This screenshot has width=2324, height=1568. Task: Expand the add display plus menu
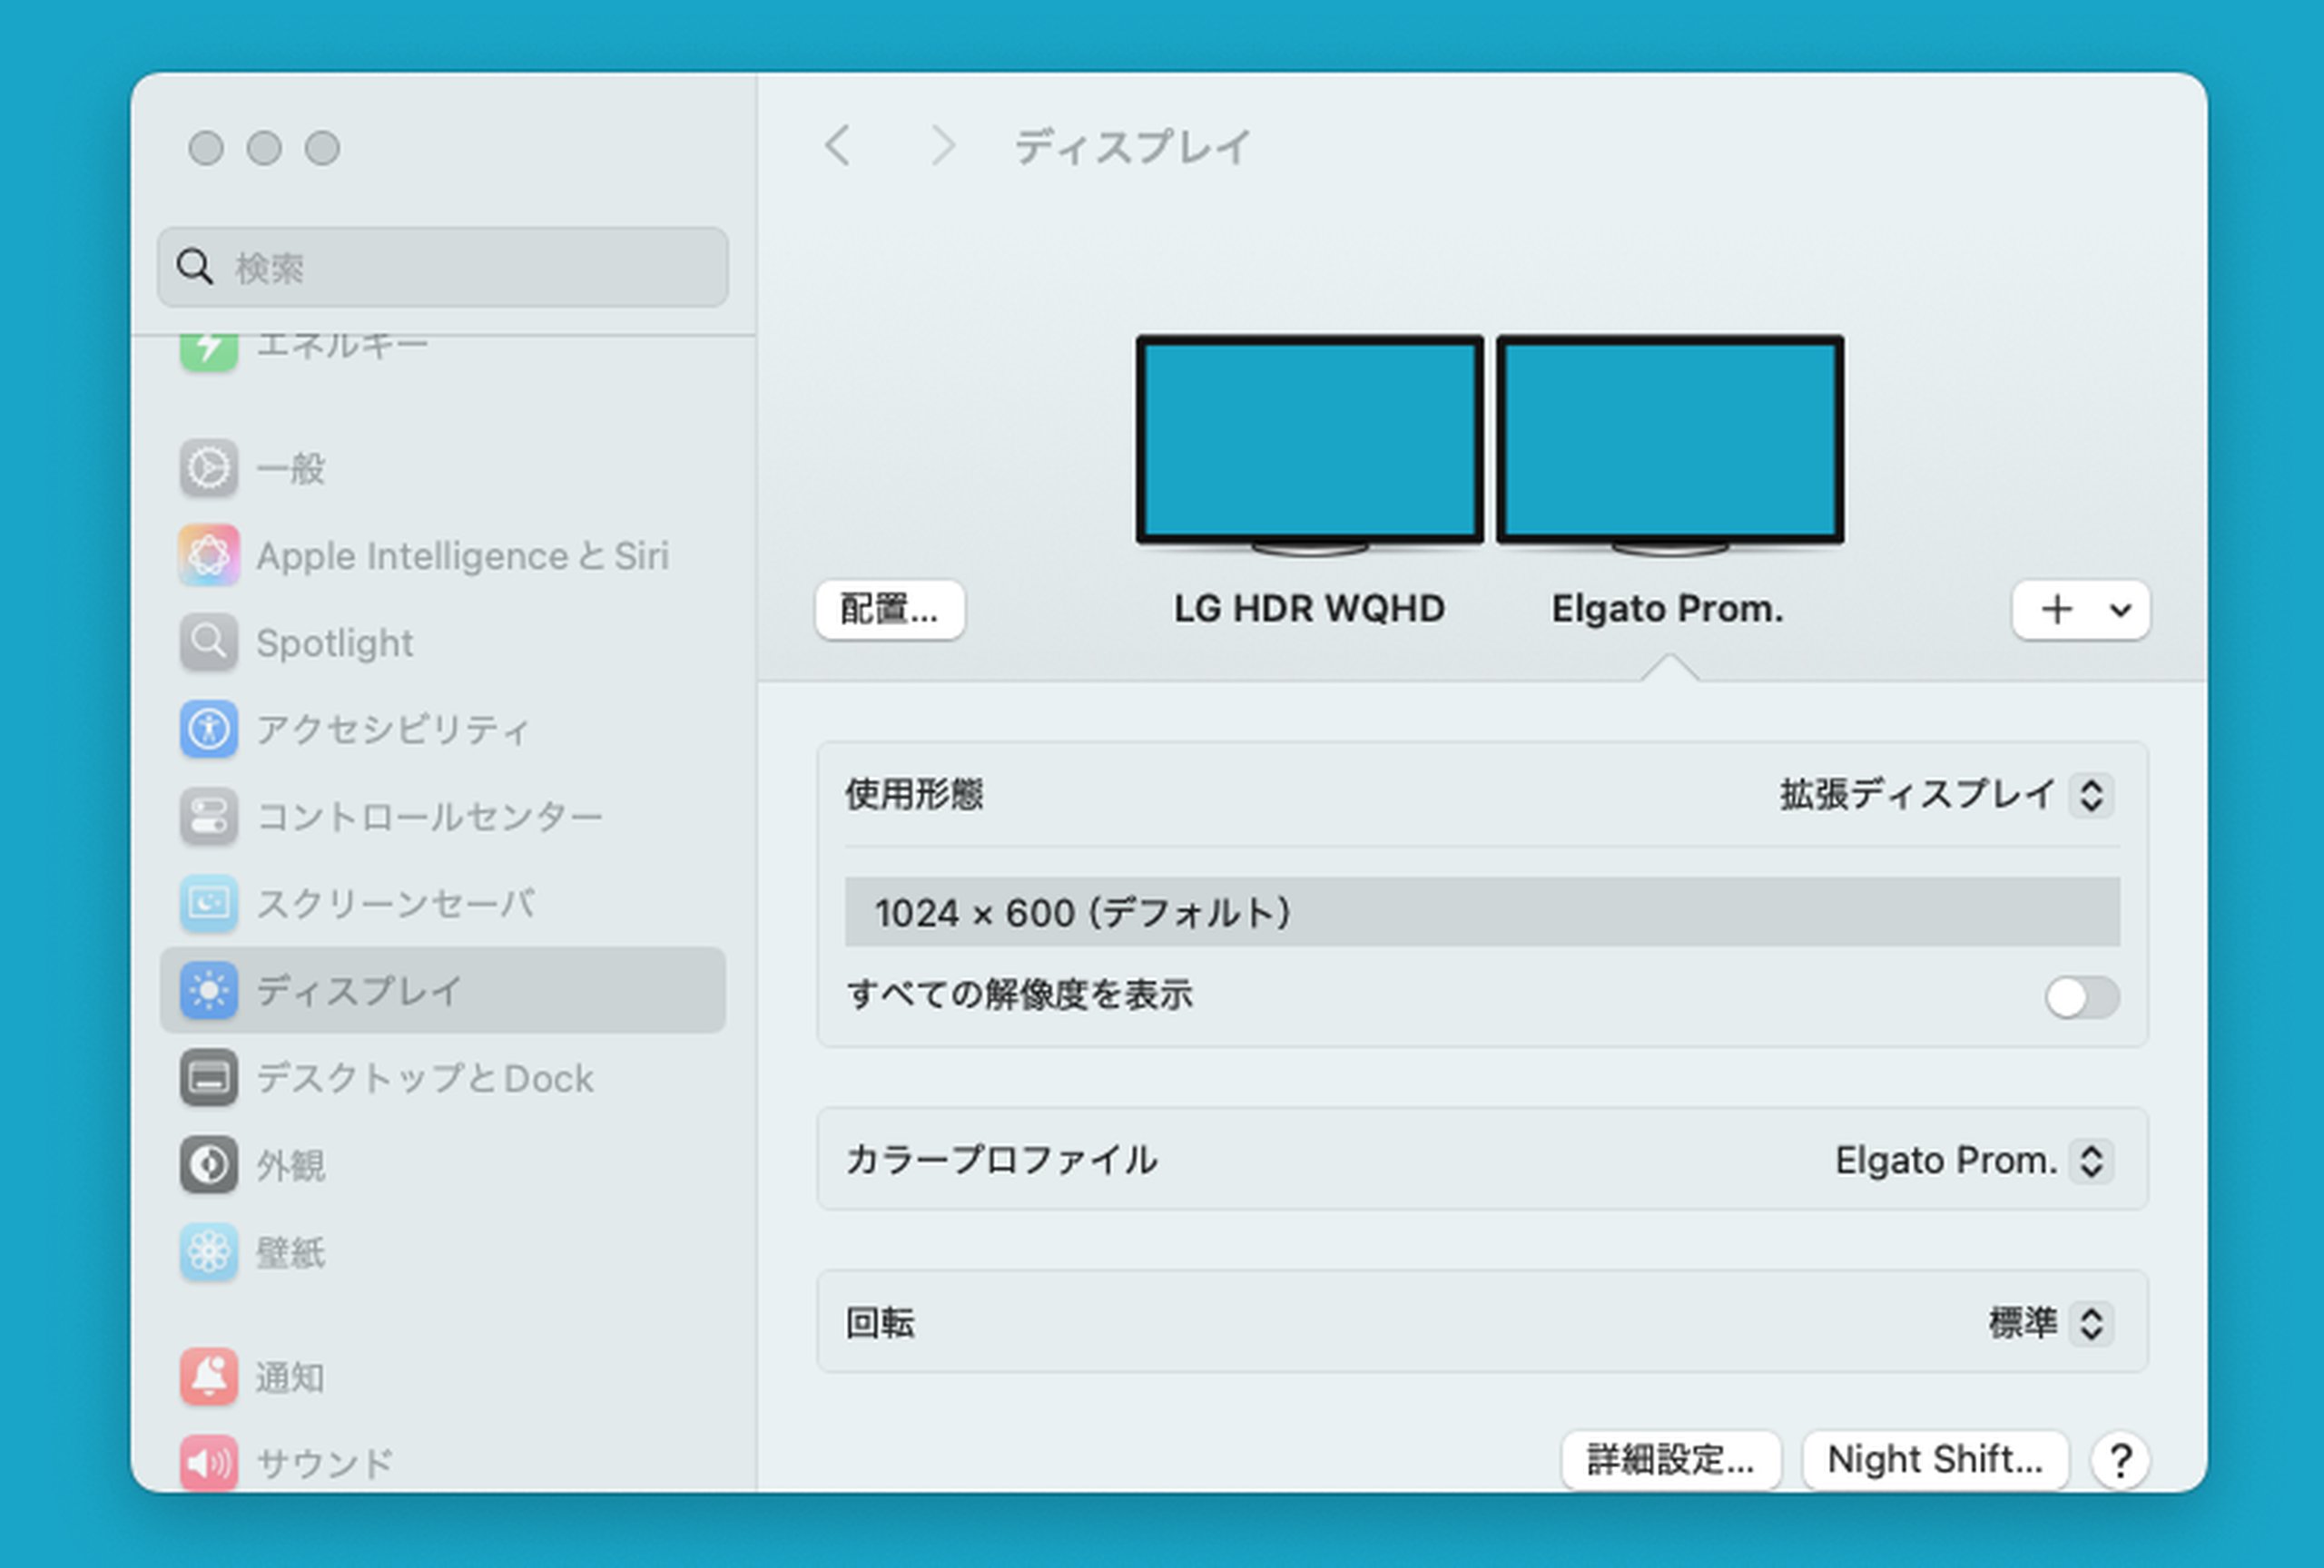2080,610
